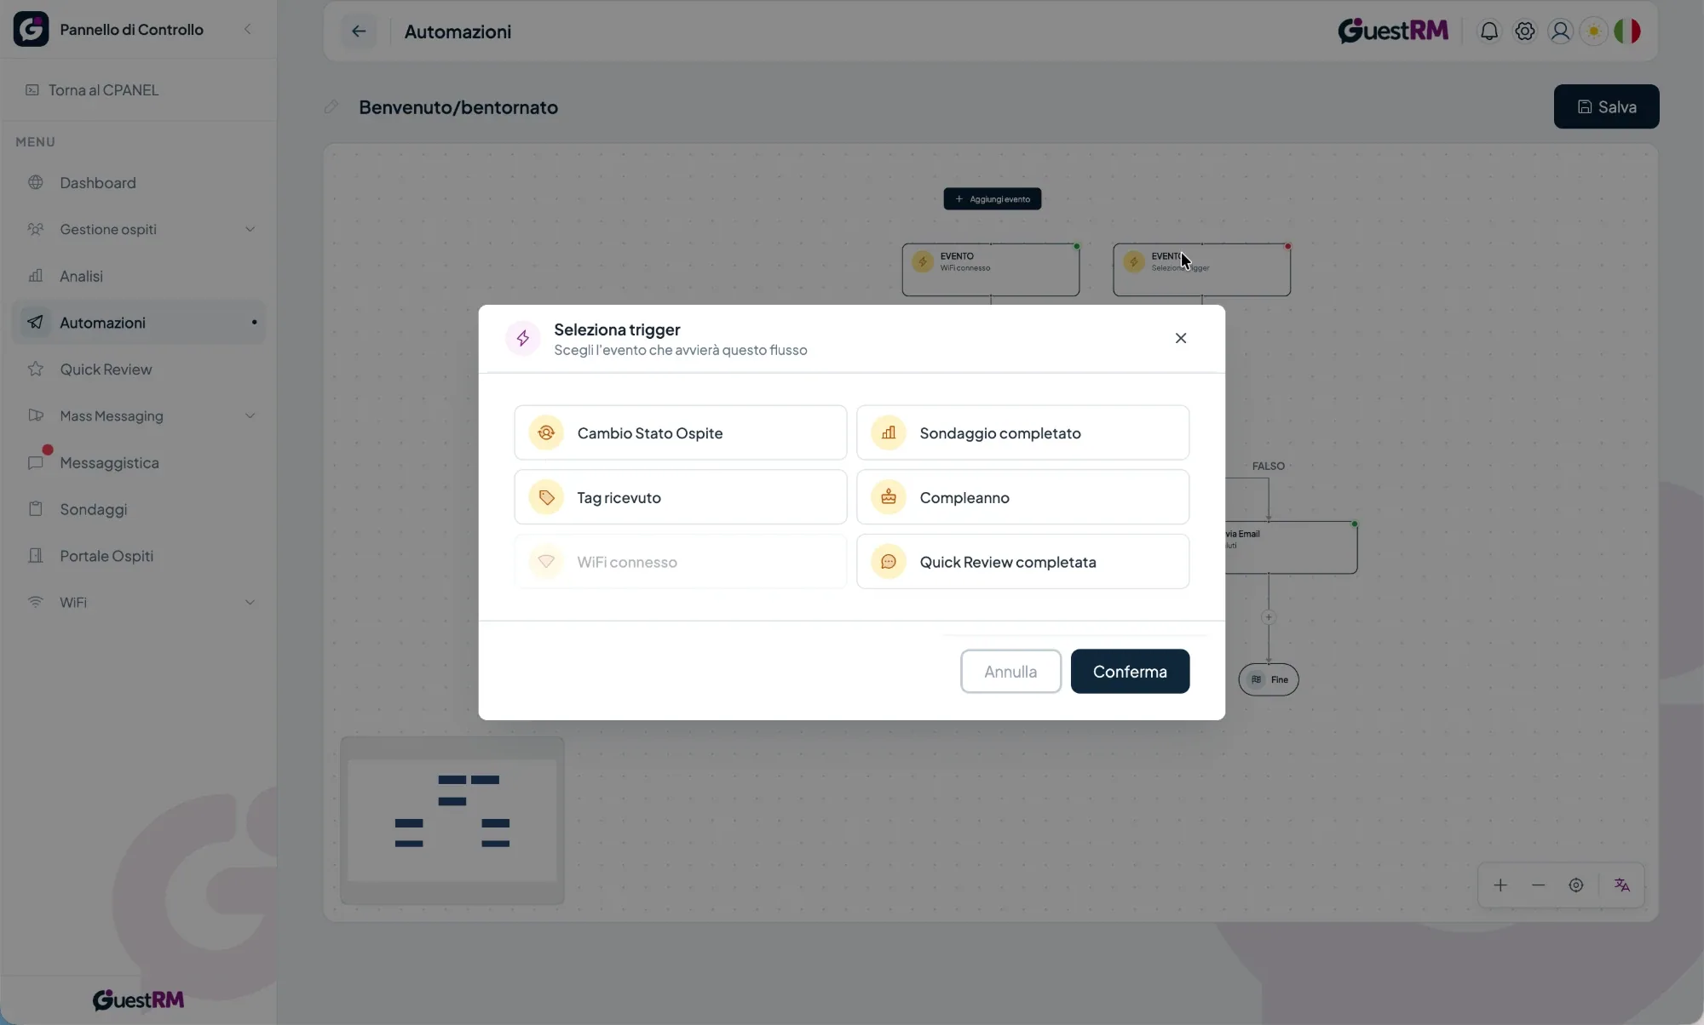Viewport: 1704px width, 1025px height.
Task: Open notifications bell icon
Action: tap(1488, 31)
